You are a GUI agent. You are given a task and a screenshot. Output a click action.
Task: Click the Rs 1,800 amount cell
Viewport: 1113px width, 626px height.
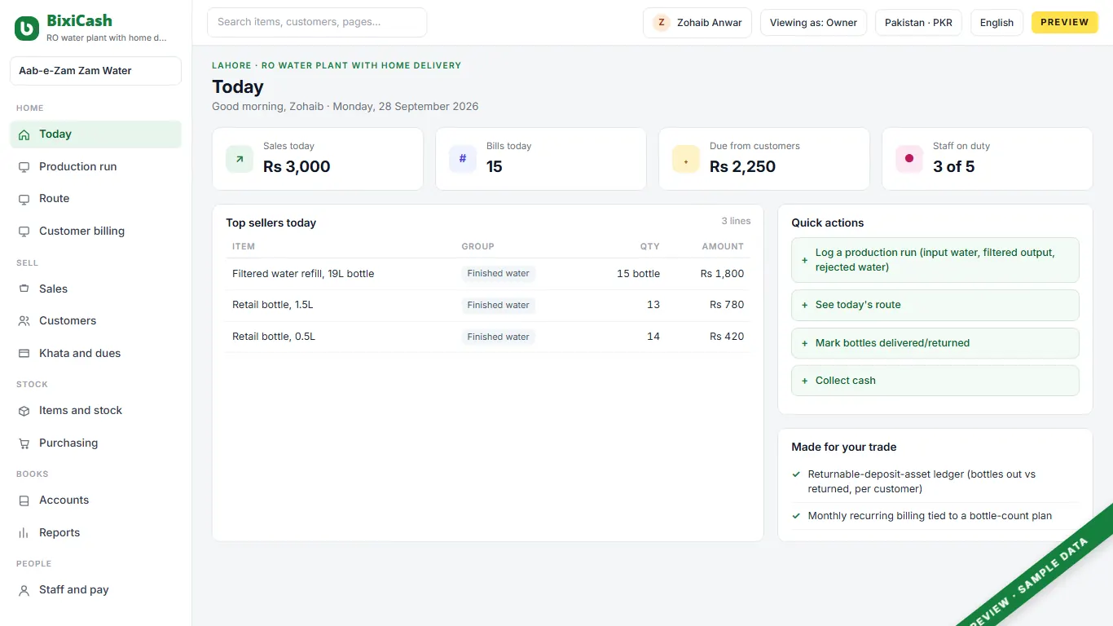click(x=722, y=274)
